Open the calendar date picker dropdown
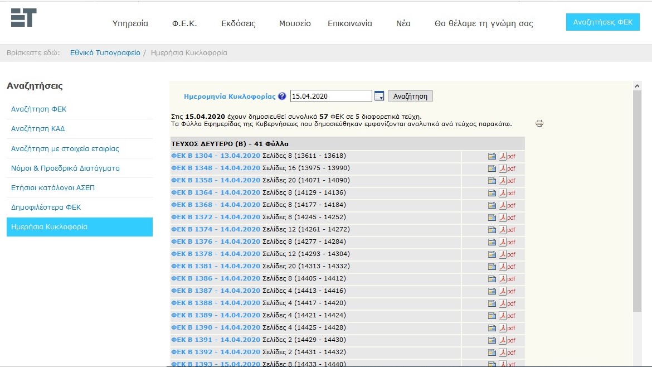 tap(379, 96)
